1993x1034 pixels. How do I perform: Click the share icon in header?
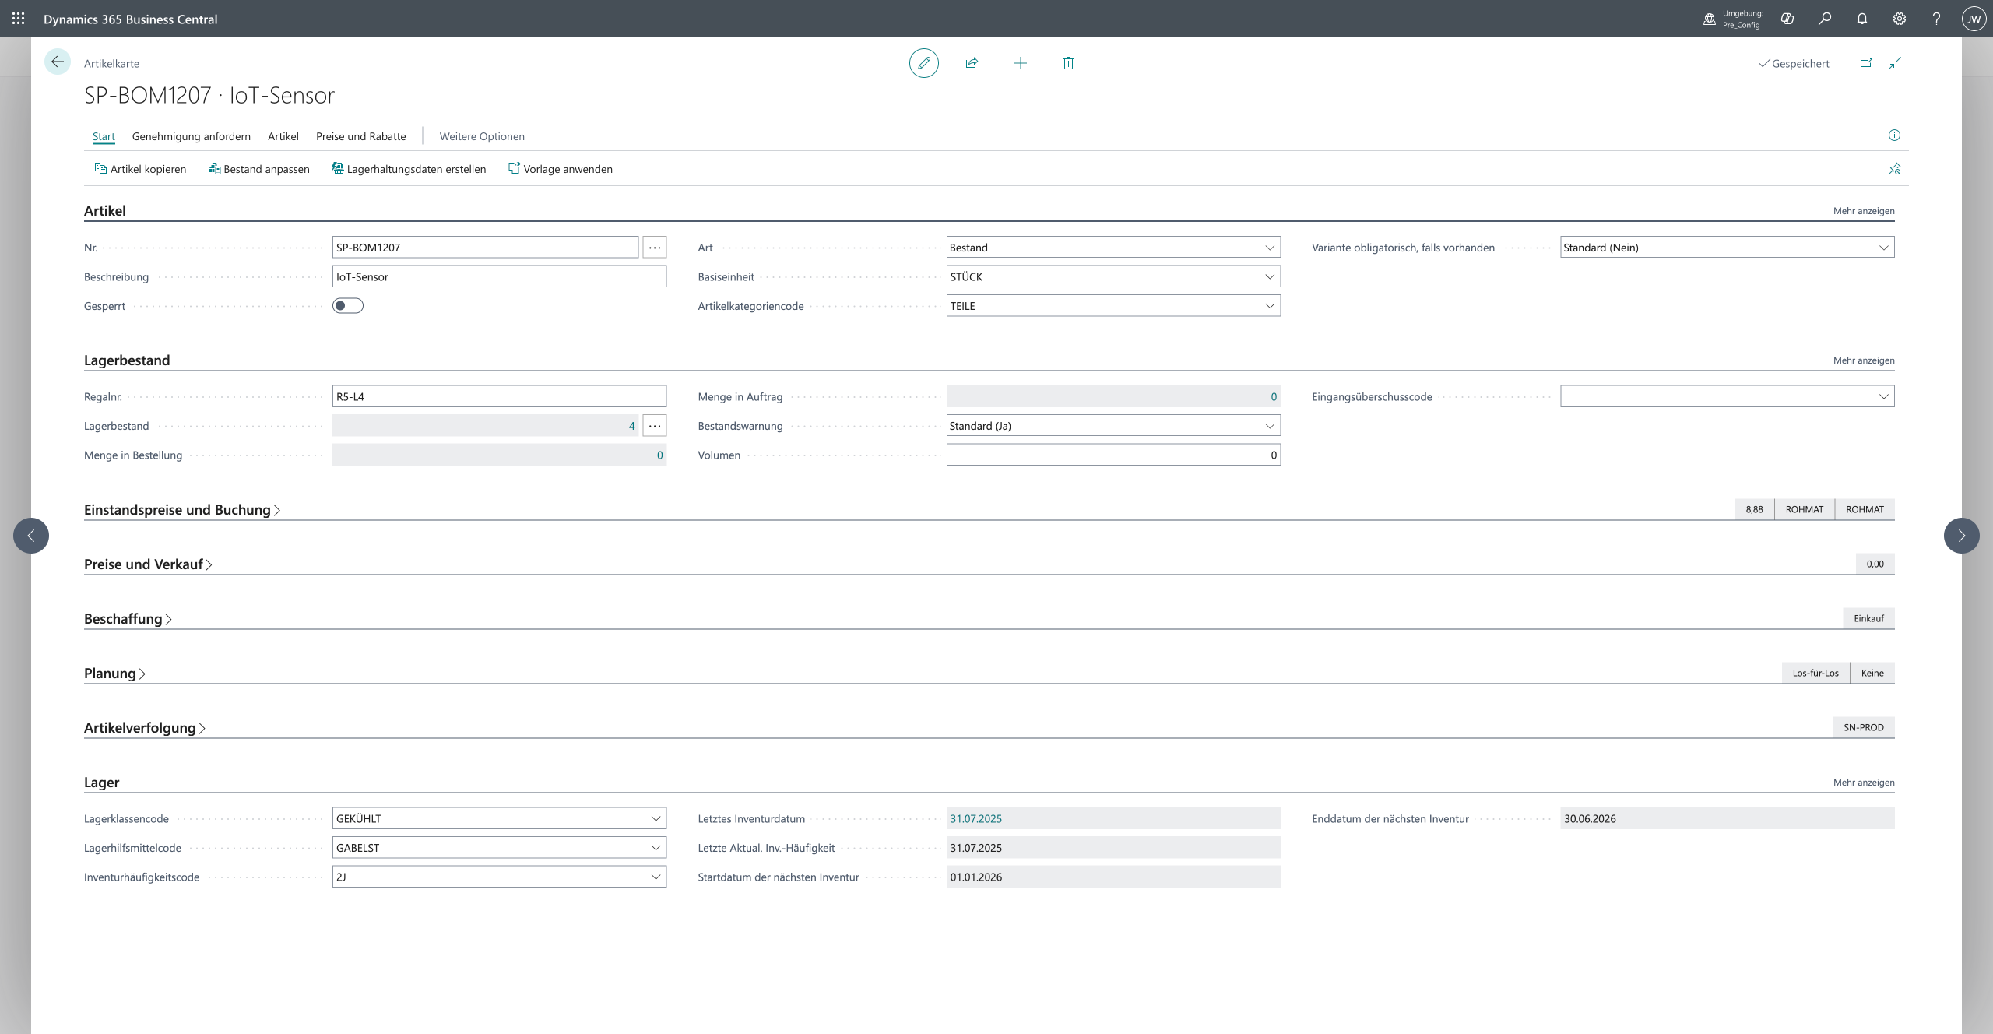click(972, 63)
